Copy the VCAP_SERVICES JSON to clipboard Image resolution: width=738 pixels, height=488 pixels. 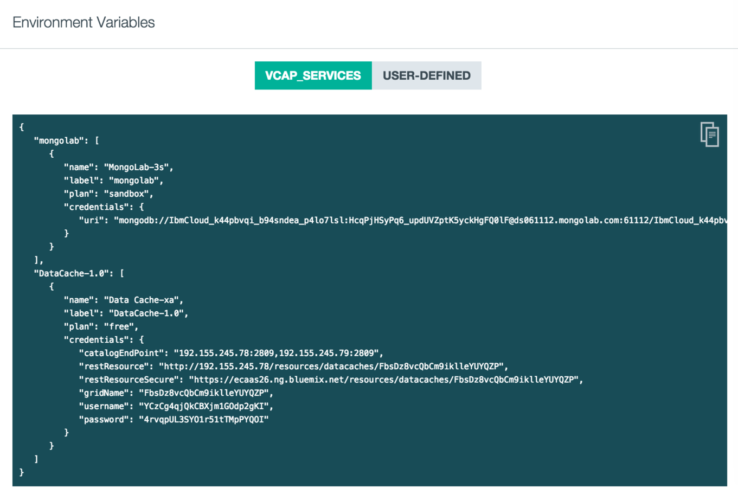(x=709, y=134)
